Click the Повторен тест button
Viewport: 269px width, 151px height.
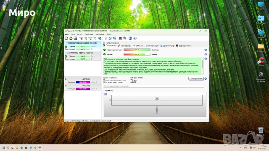(x=196, y=78)
